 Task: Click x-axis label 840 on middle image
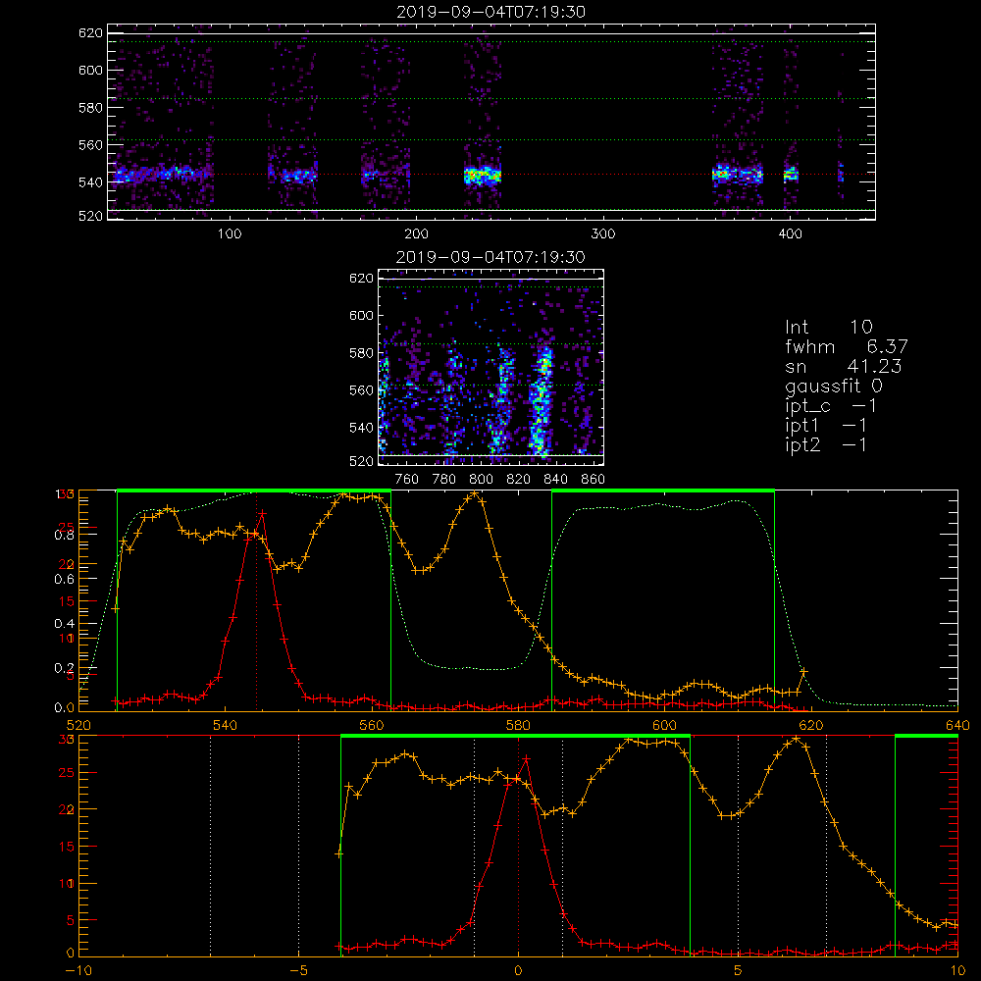(555, 480)
